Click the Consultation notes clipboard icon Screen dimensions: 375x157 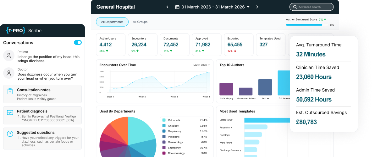coord(10,91)
